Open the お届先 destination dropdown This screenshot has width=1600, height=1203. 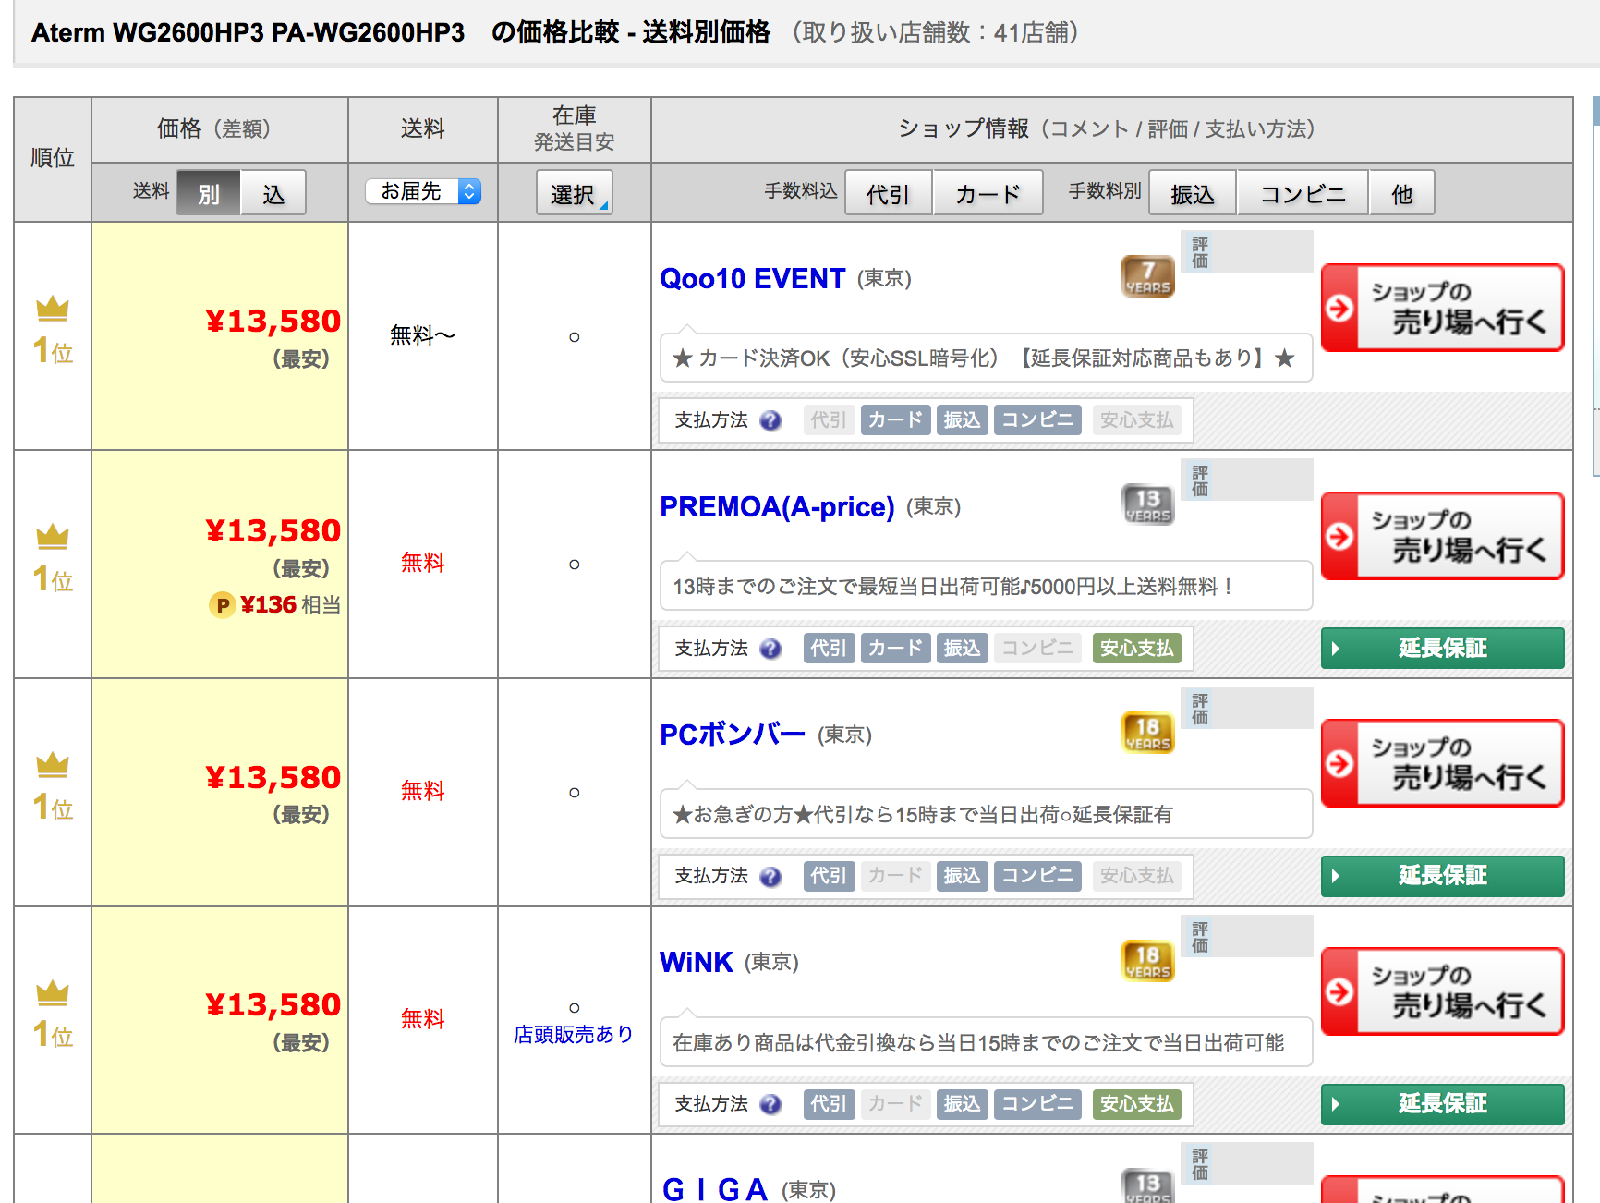tap(423, 191)
